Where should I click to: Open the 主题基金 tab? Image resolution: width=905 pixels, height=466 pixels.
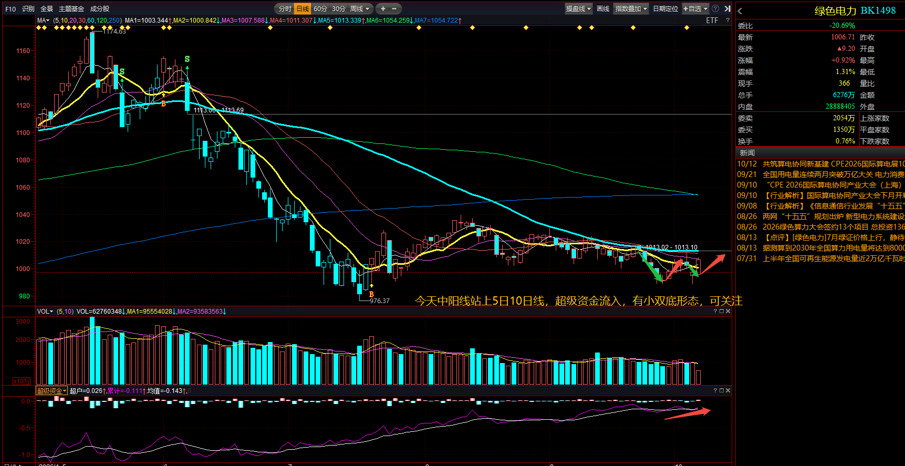point(71,9)
